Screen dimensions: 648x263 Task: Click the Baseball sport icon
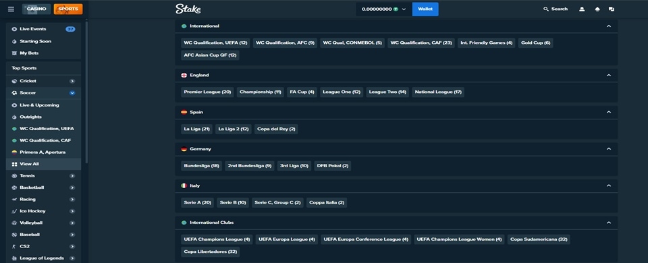point(14,235)
